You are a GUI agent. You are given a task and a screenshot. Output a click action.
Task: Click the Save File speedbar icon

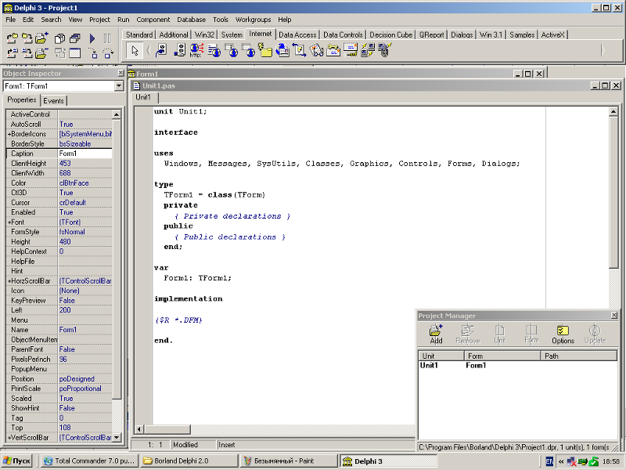pyautogui.click(x=27, y=52)
